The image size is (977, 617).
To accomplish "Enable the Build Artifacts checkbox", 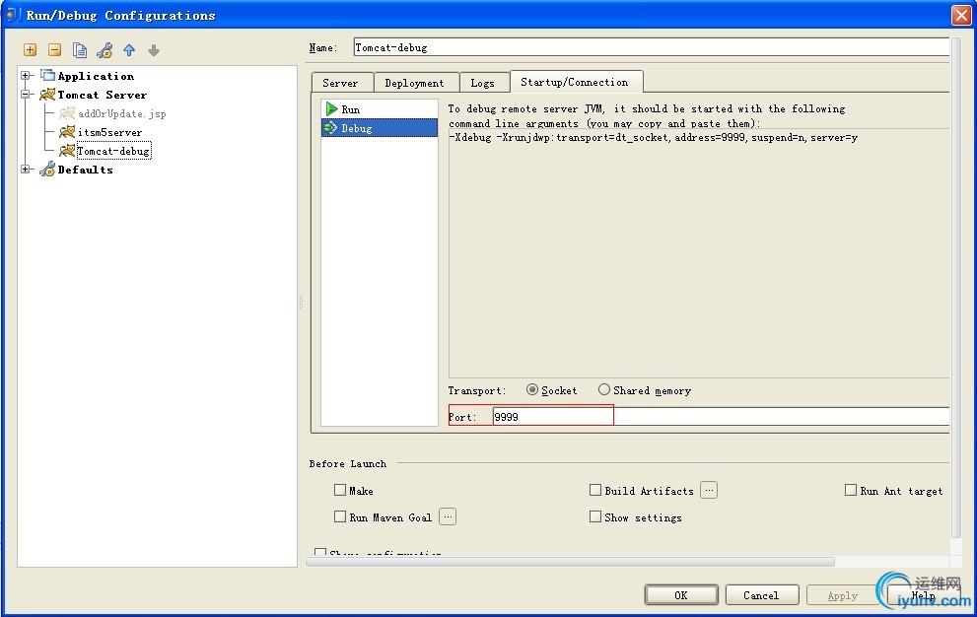I will coord(595,490).
